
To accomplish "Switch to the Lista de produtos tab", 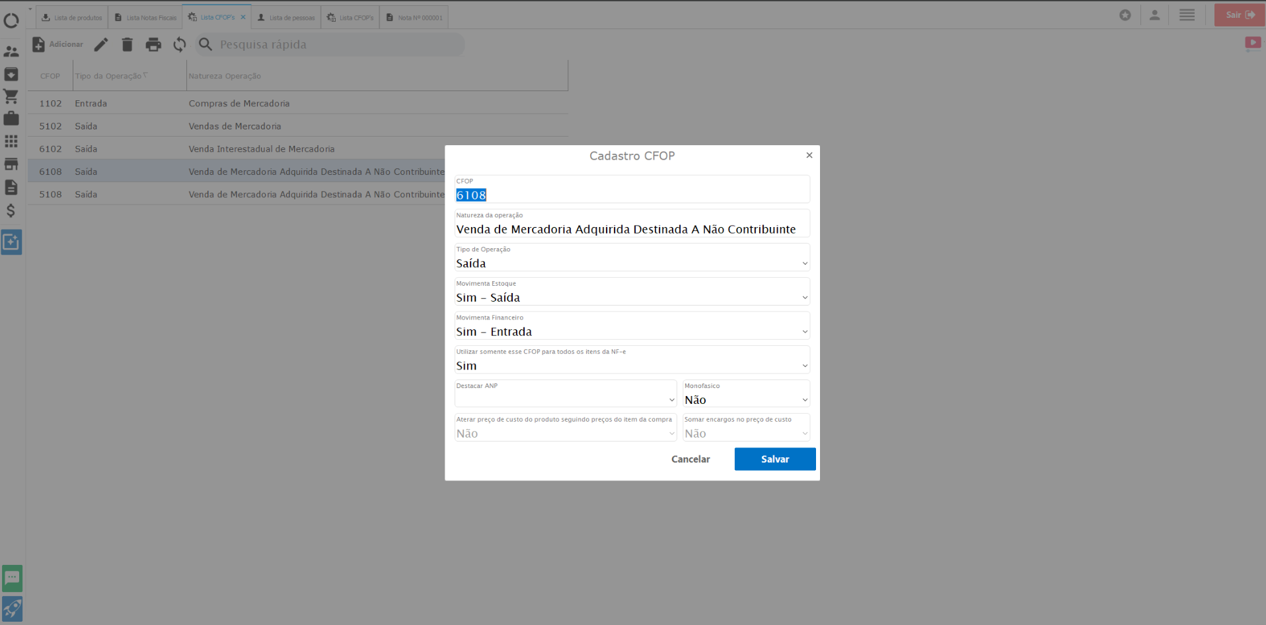I will point(72,18).
